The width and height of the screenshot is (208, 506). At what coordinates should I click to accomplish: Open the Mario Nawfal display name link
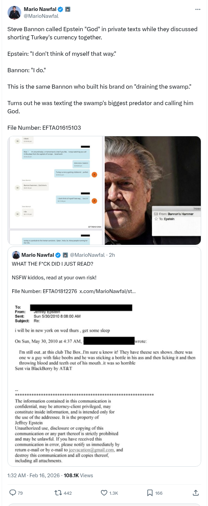click(x=40, y=9)
